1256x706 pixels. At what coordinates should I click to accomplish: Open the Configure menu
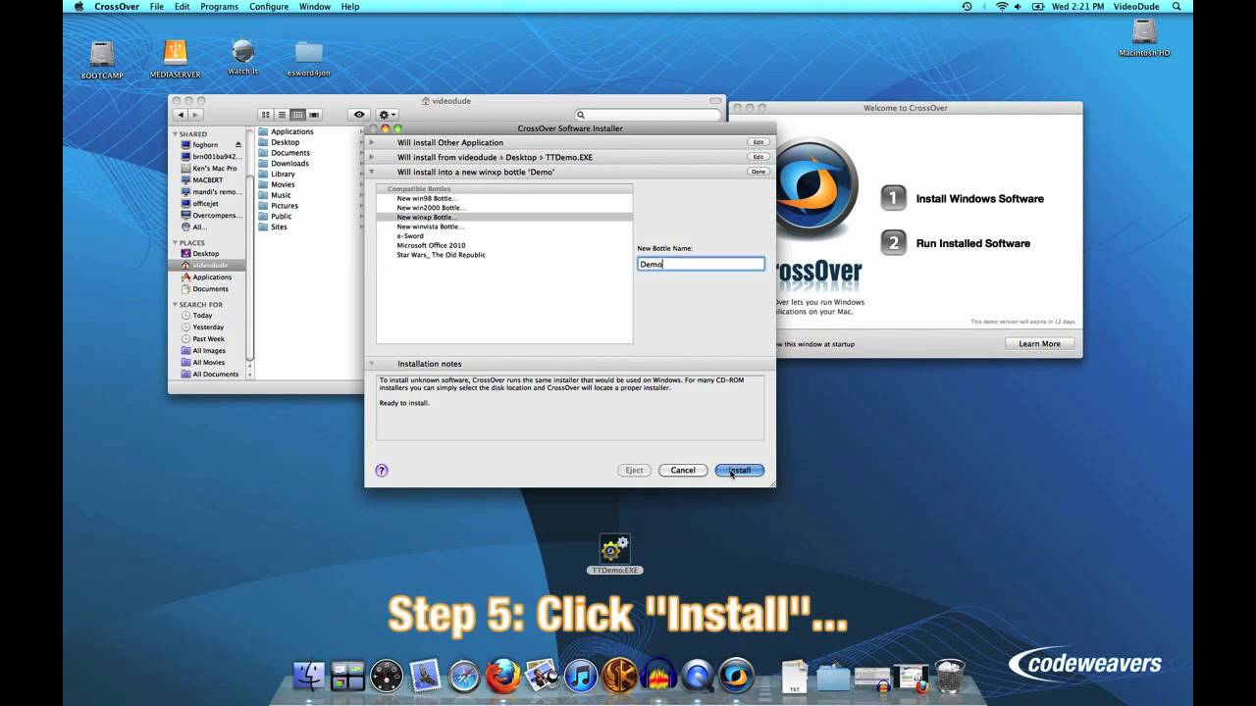coord(269,6)
